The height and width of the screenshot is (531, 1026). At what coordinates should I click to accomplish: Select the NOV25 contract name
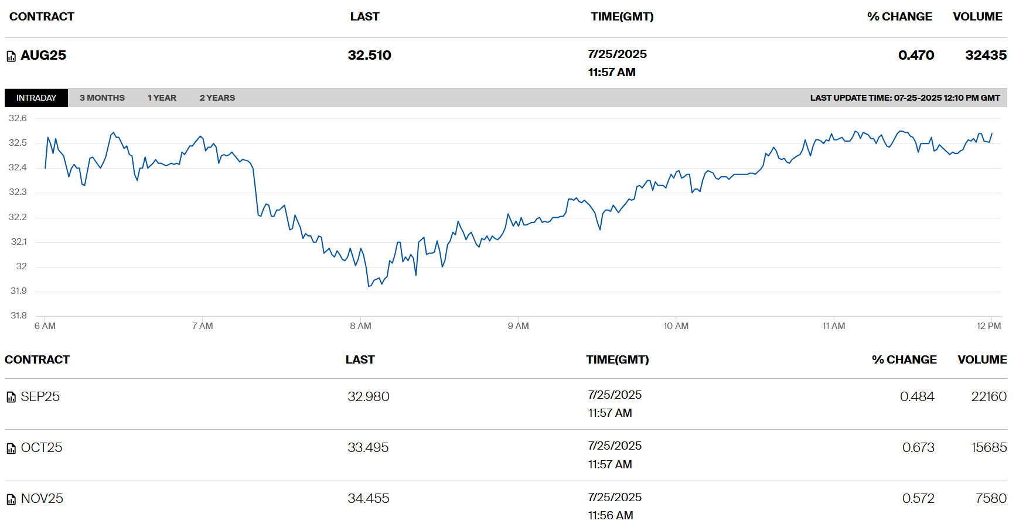42,499
